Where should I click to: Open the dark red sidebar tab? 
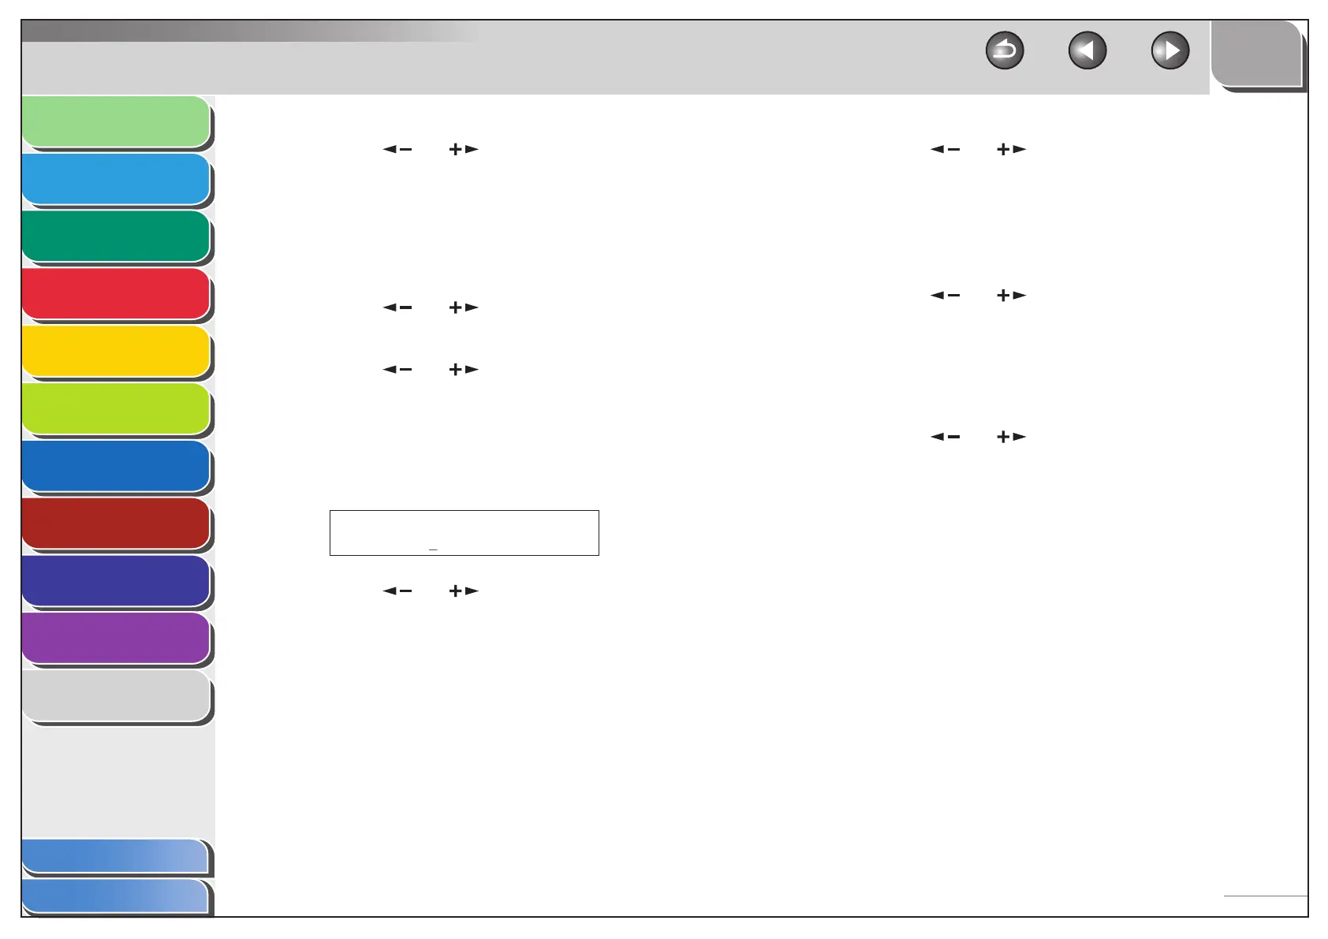click(x=117, y=524)
